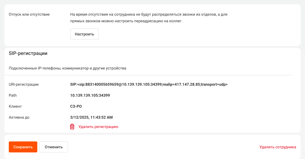Open vacation settings with Настроить button
This screenshot has height=159, width=305.
(x=84, y=34)
